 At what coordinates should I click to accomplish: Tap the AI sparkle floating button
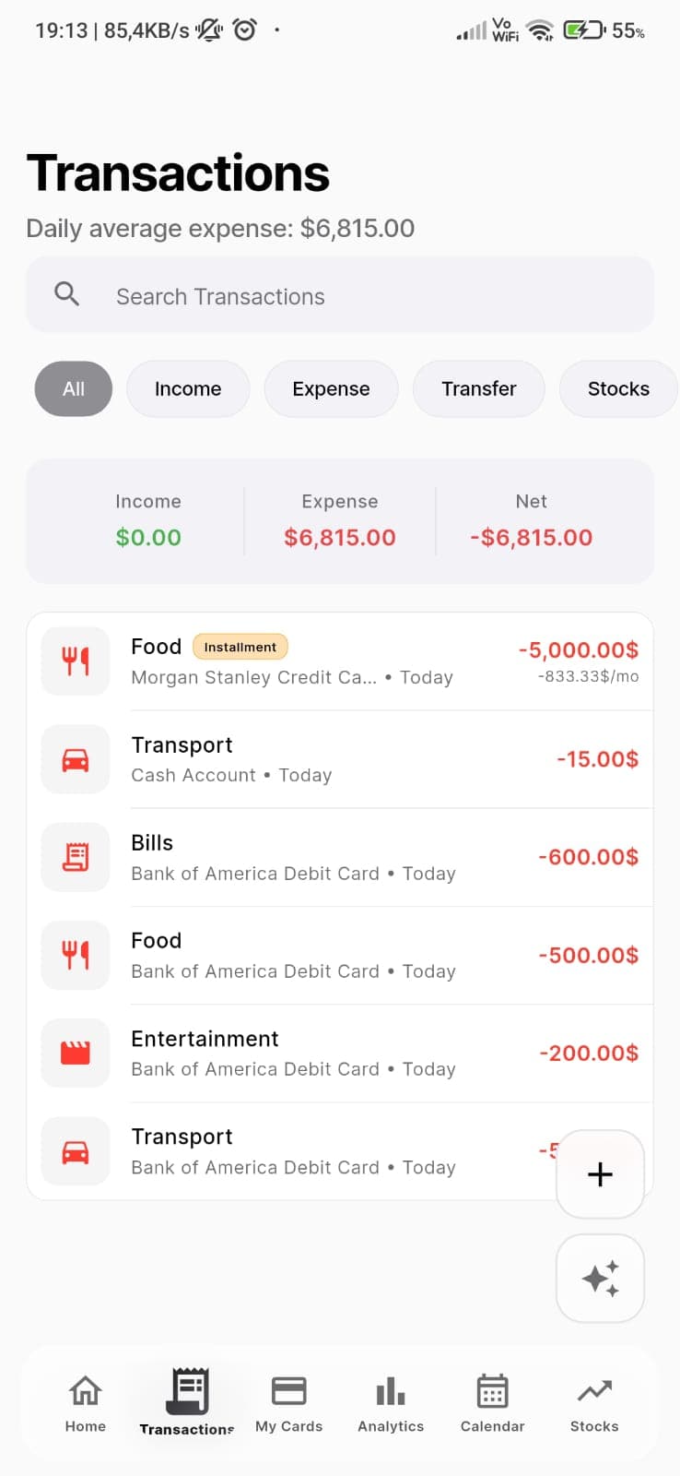[x=600, y=1279]
